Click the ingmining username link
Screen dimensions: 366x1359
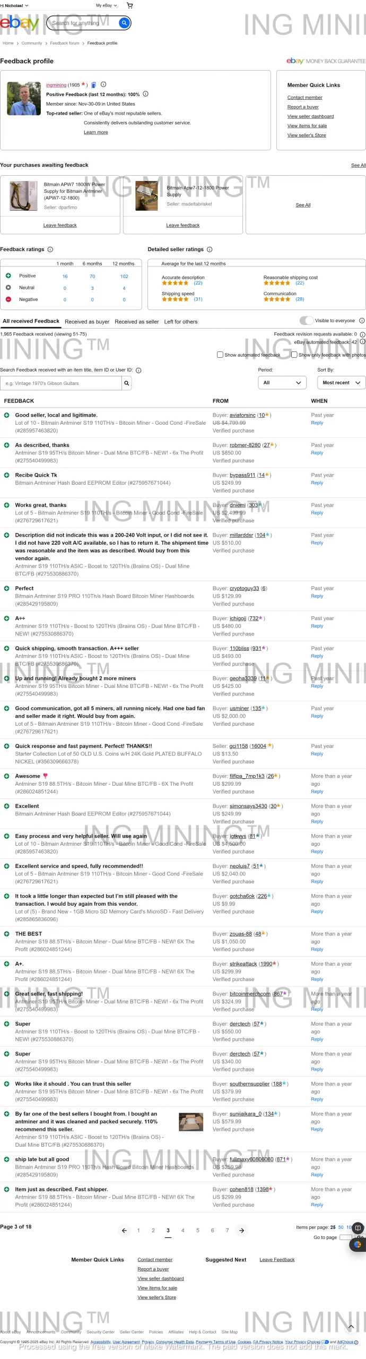tap(56, 85)
